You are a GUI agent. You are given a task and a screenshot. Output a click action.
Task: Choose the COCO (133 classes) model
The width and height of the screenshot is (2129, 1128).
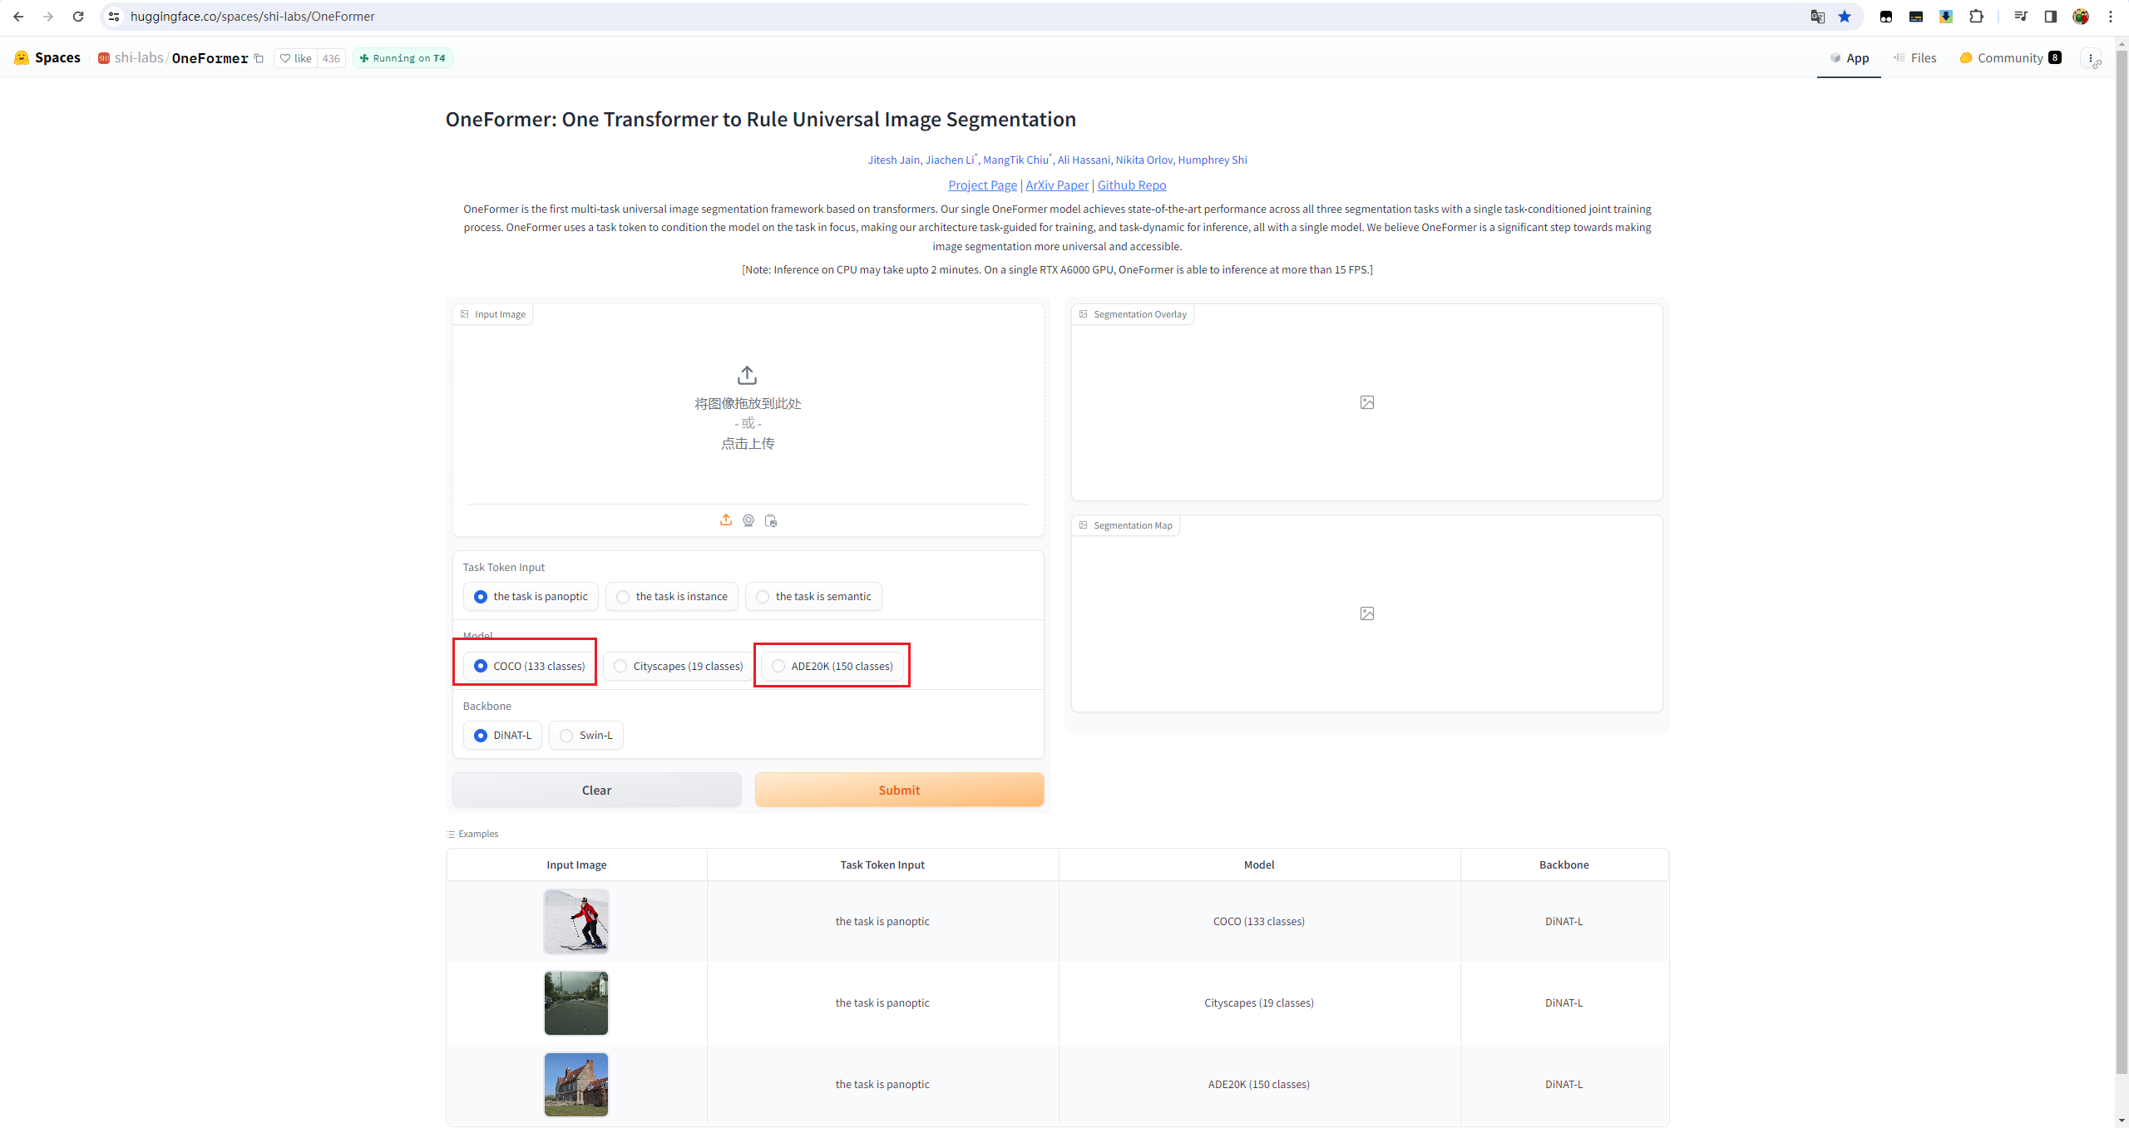click(x=530, y=667)
